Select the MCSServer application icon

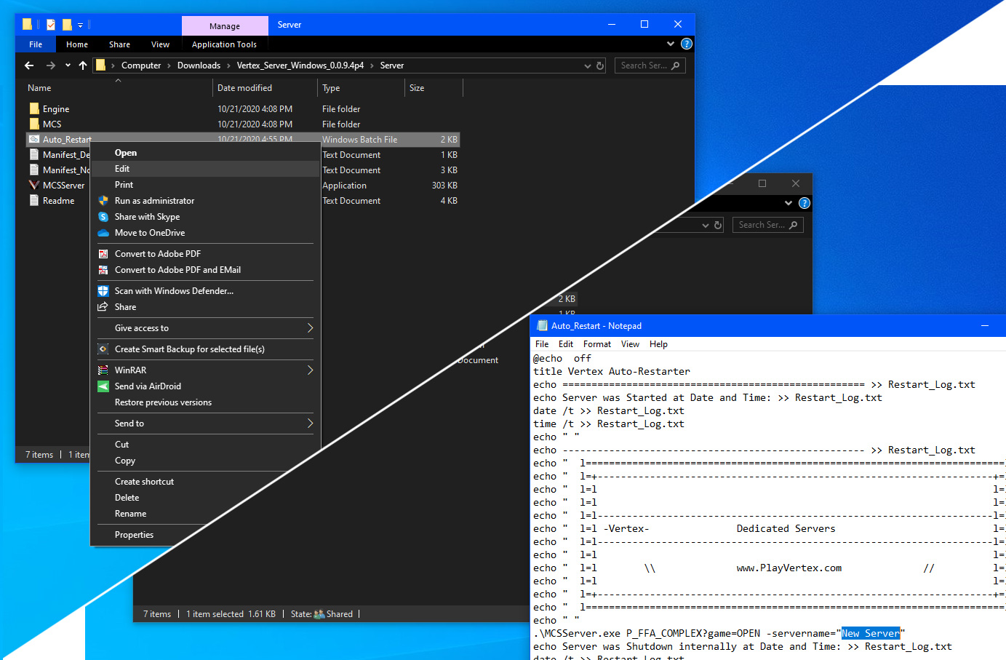(x=34, y=185)
